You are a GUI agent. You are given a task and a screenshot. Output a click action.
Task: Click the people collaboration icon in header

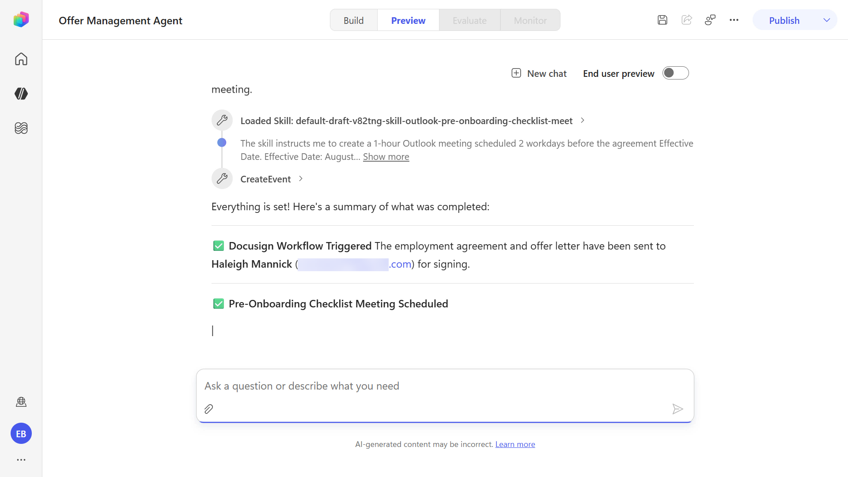click(x=710, y=20)
